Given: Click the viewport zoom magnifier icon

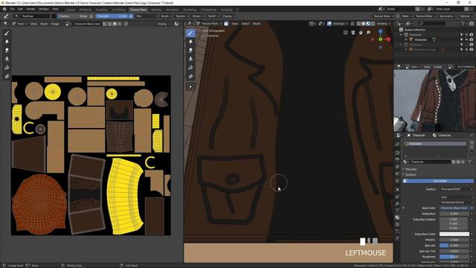Looking at the screenshot, I should [x=368, y=32].
